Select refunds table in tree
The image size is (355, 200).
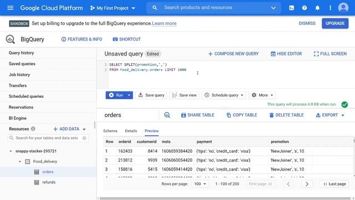click(x=49, y=182)
